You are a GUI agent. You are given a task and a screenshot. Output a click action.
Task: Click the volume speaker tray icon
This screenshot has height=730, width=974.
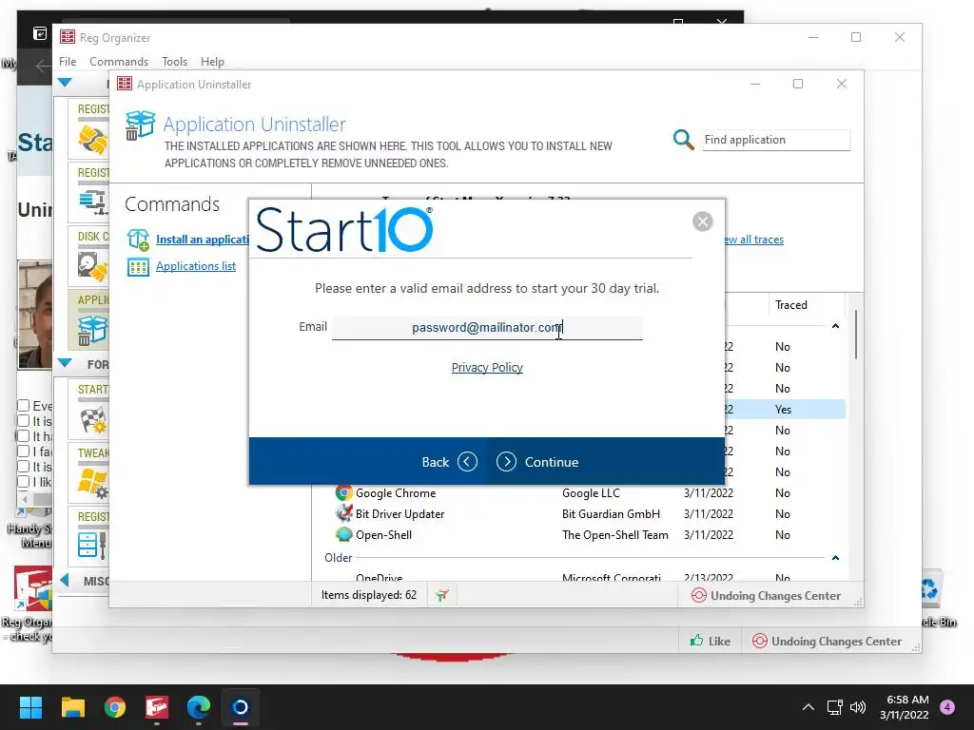pos(858,707)
